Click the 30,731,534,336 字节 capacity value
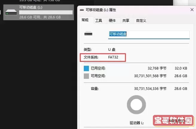This screenshot has width=196, height=129. [150, 89]
